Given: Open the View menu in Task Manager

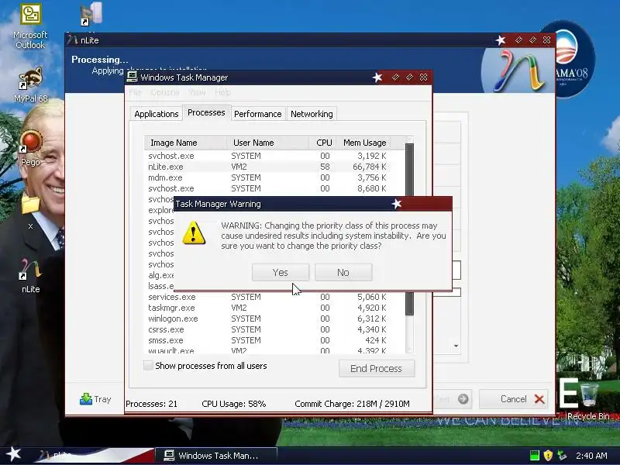Looking at the screenshot, I should pos(197,92).
